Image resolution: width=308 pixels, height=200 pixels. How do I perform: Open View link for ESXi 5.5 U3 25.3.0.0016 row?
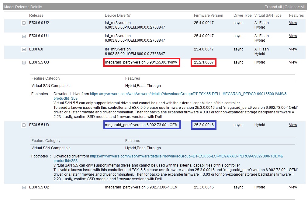[293, 125]
